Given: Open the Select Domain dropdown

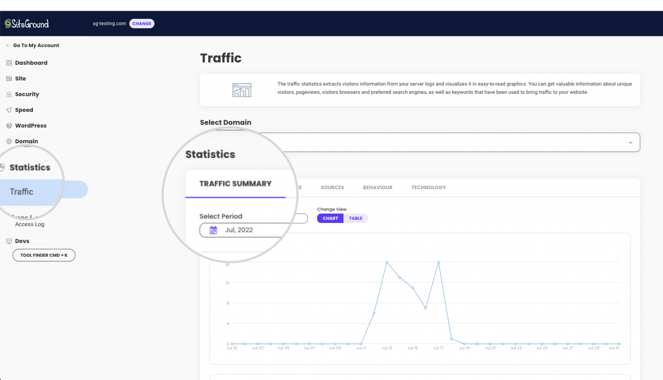Looking at the screenshot, I should pos(420,142).
